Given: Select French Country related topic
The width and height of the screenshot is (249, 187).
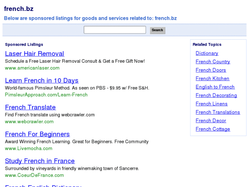Looking at the screenshot, I should [213, 62].
